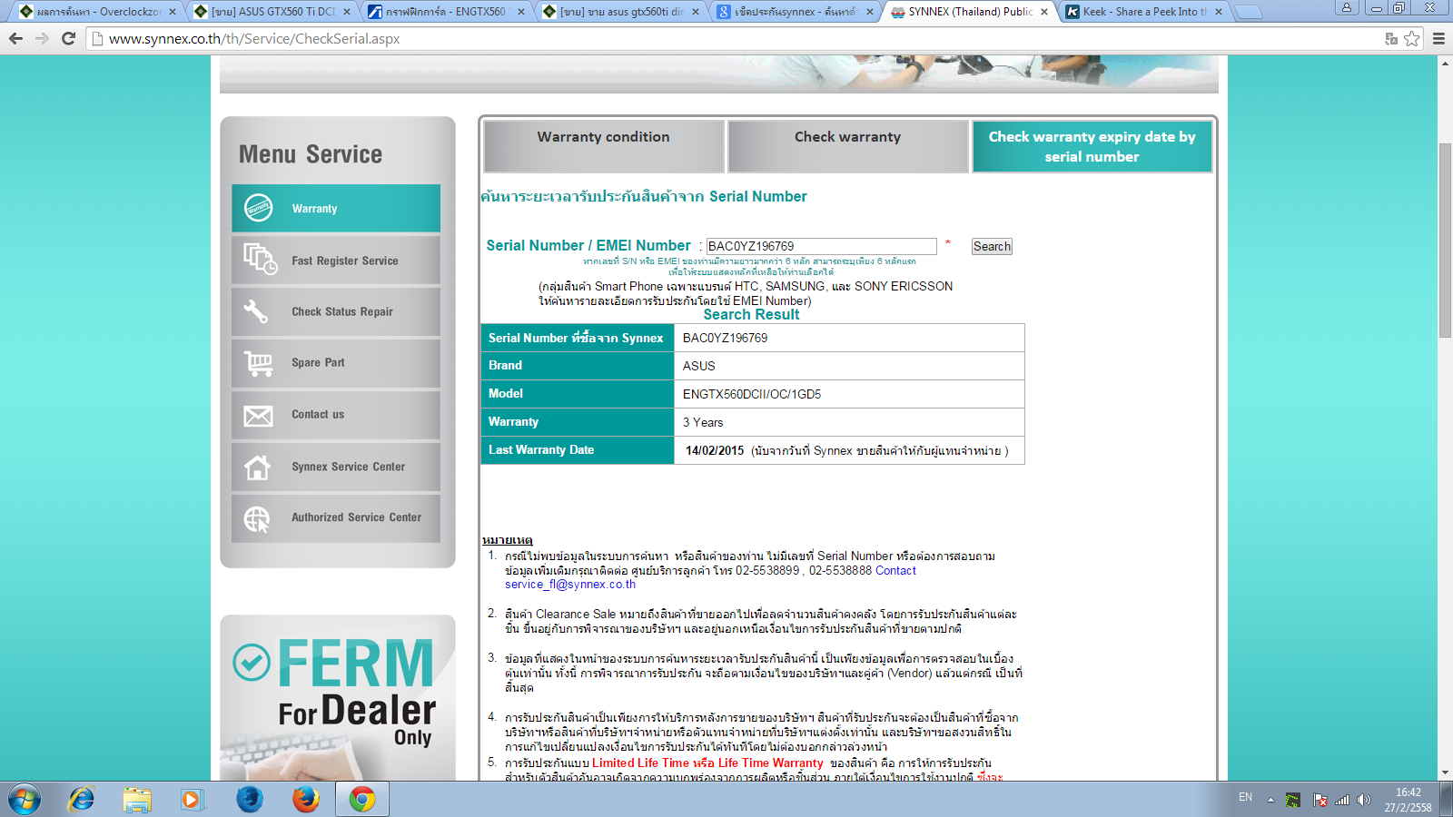The height and width of the screenshot is (817, 1453).
Task: Select Warranty in the Menu Service sidebar
Action: pos(336,208)
